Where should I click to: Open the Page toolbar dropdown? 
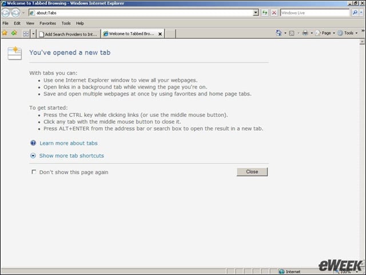click(x=325, y=33)
